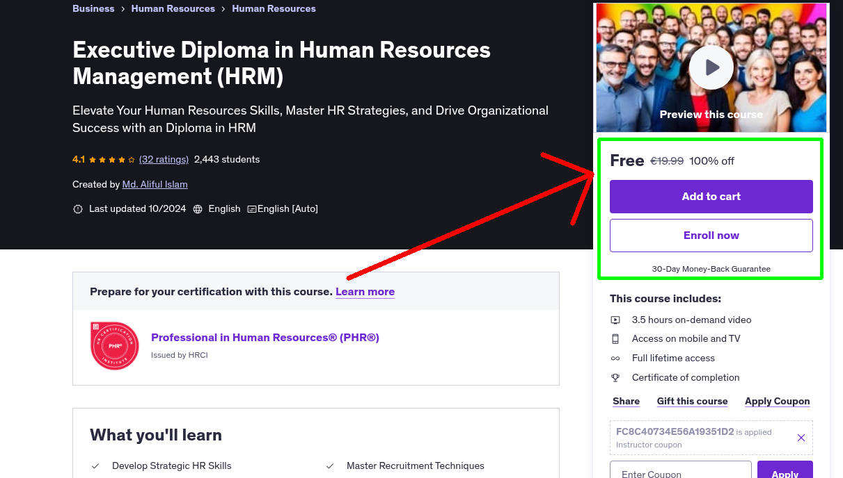This screenshot has width=843, height=478.
Task: Play the course preview video
Action: click(x=711, y=67)
